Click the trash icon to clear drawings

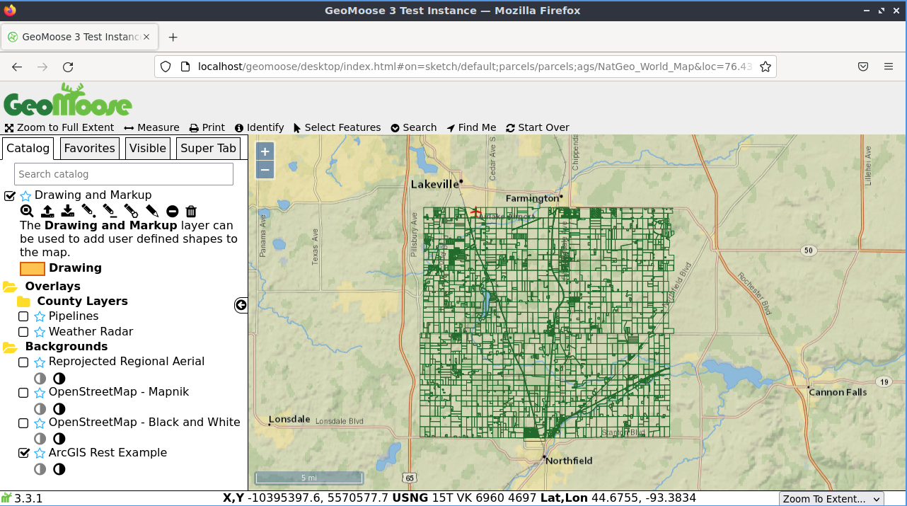(x=191, y=211)
